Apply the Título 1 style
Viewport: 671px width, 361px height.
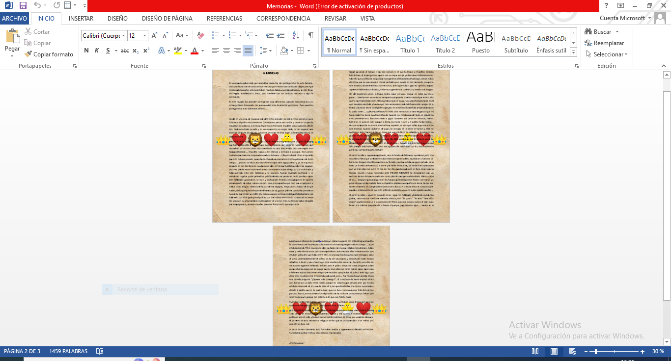(x=410, y=43)
